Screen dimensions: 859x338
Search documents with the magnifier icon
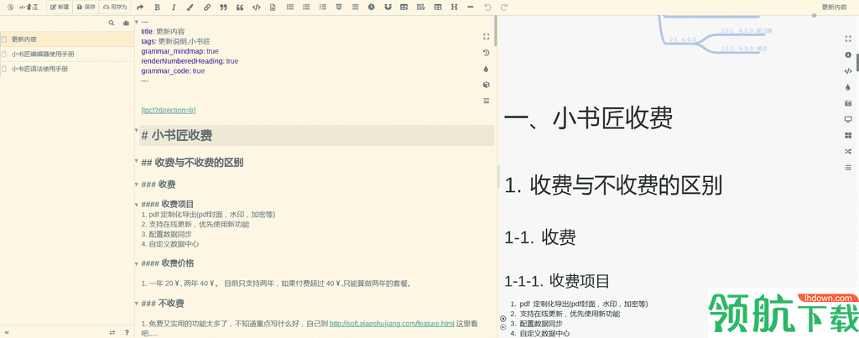tap(112, 23)
